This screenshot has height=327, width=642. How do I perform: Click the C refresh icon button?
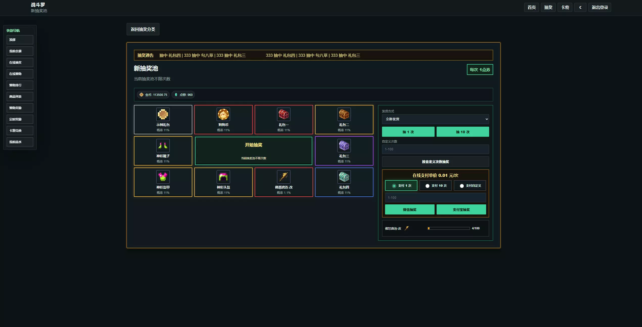(x=580, y=7)
